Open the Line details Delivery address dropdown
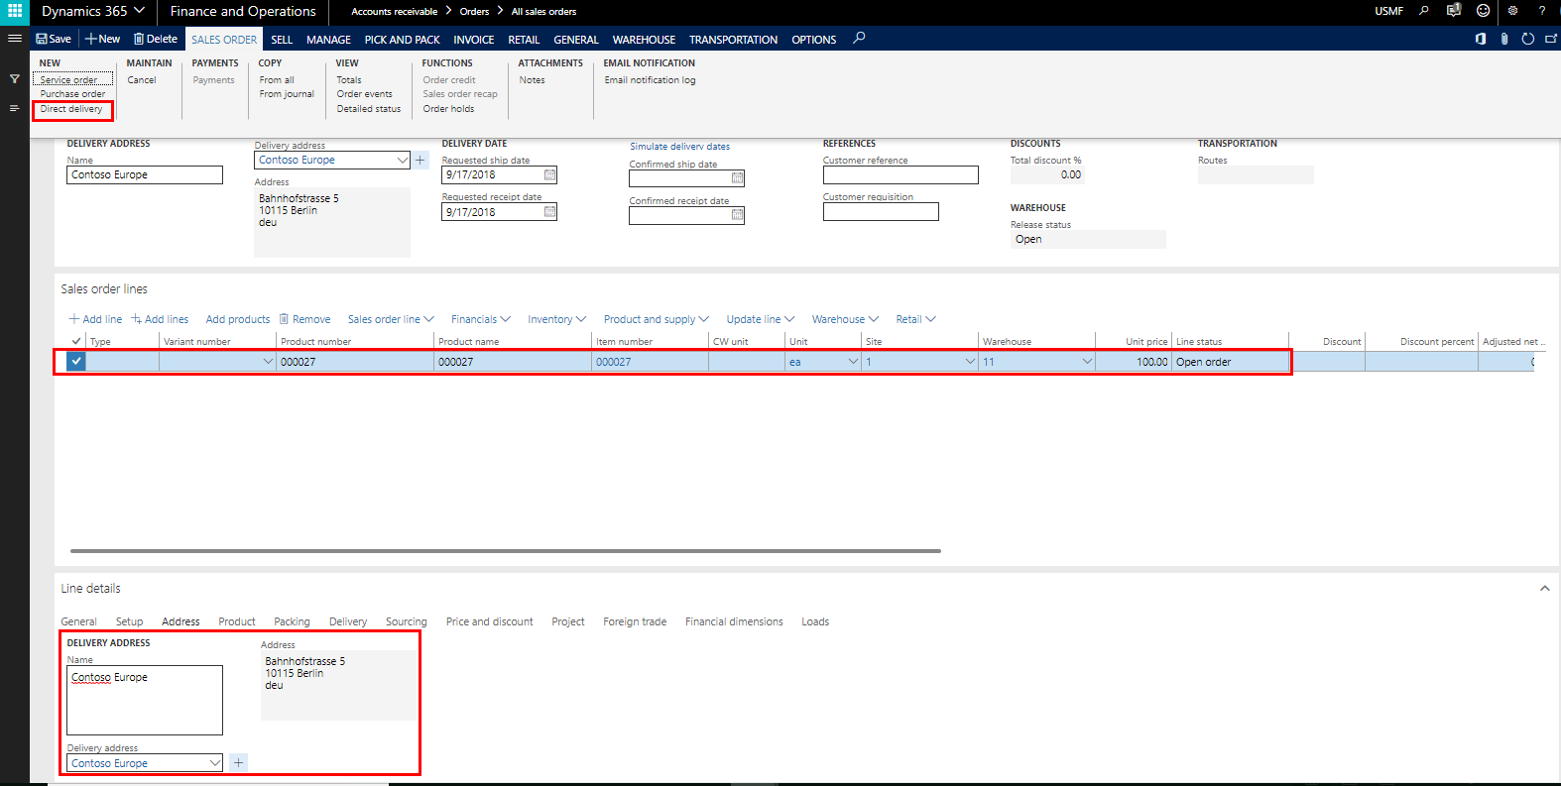This screenshot has height=786, width=1561. click(x=214, y=763)
